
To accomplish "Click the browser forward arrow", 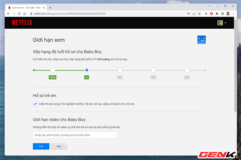I will [14, 14].
